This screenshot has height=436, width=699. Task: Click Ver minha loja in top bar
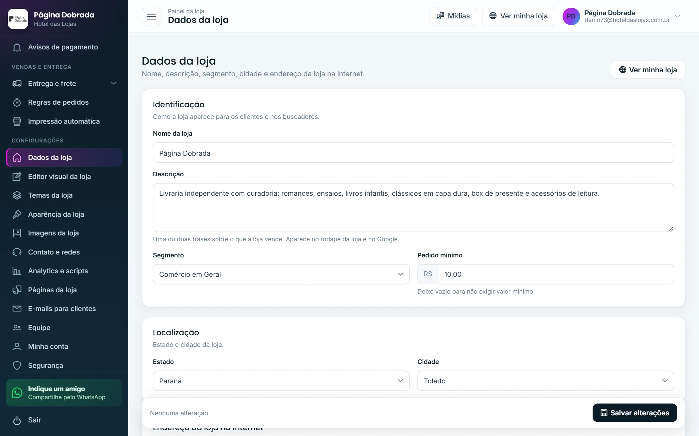pyautogui.click(x=518, y=16)
